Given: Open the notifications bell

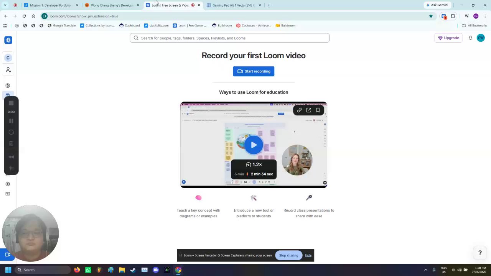Looking at the screenshot, I should tap(470, 38).
